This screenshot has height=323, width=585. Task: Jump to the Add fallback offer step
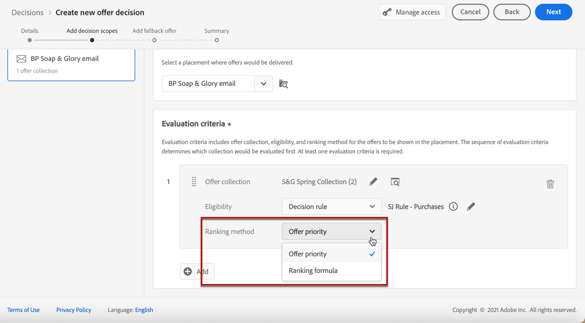pyautogui.click(x=154, y=40)
